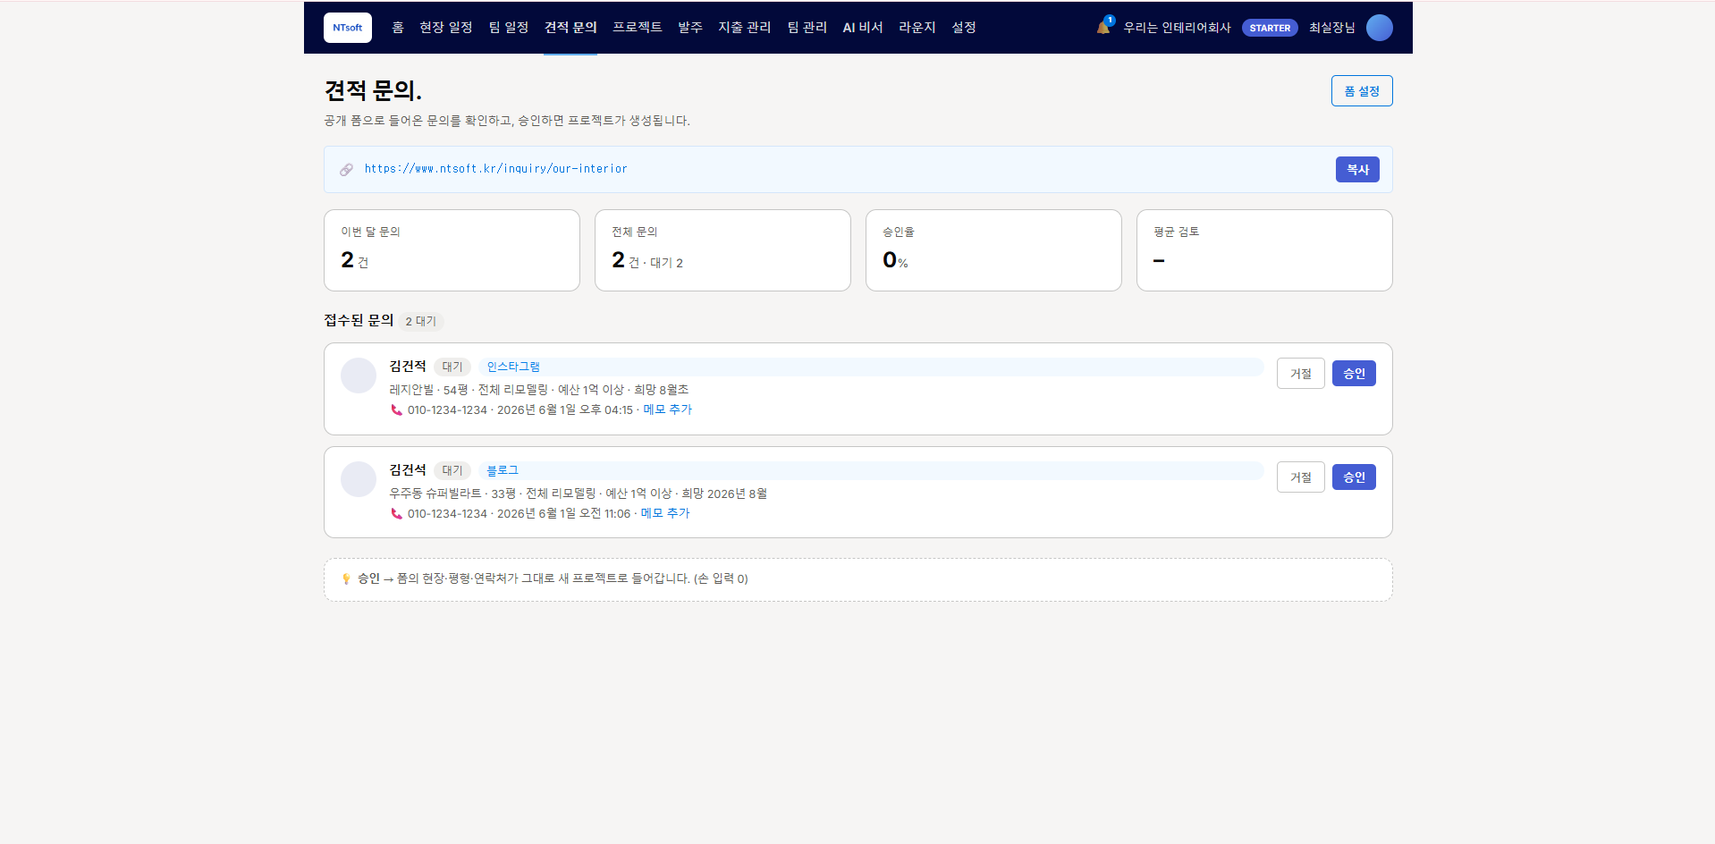
Task: Click the name 김건적
Action: pos(408,367)
